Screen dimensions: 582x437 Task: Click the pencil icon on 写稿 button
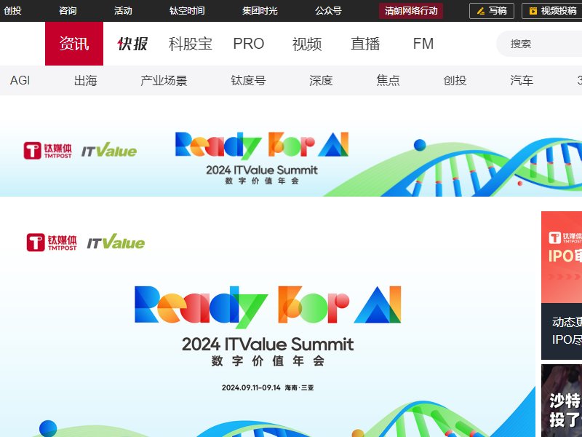tap(481, 11)
